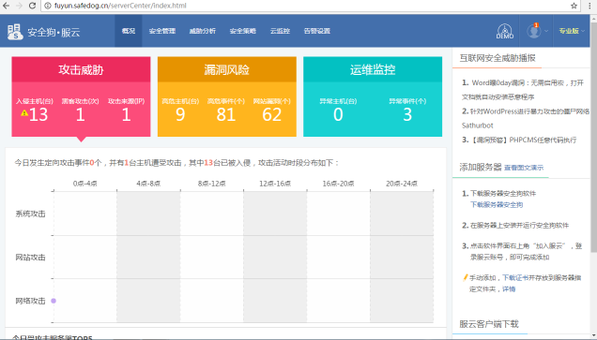Click the 互联网安全威胁播报 heading
The image size is (597, 340).
(x=497, y=58)
